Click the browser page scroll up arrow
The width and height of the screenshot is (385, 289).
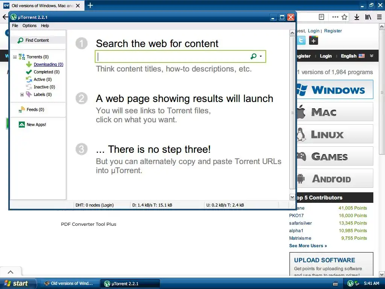pyautogui.click(x=382, y=27)
